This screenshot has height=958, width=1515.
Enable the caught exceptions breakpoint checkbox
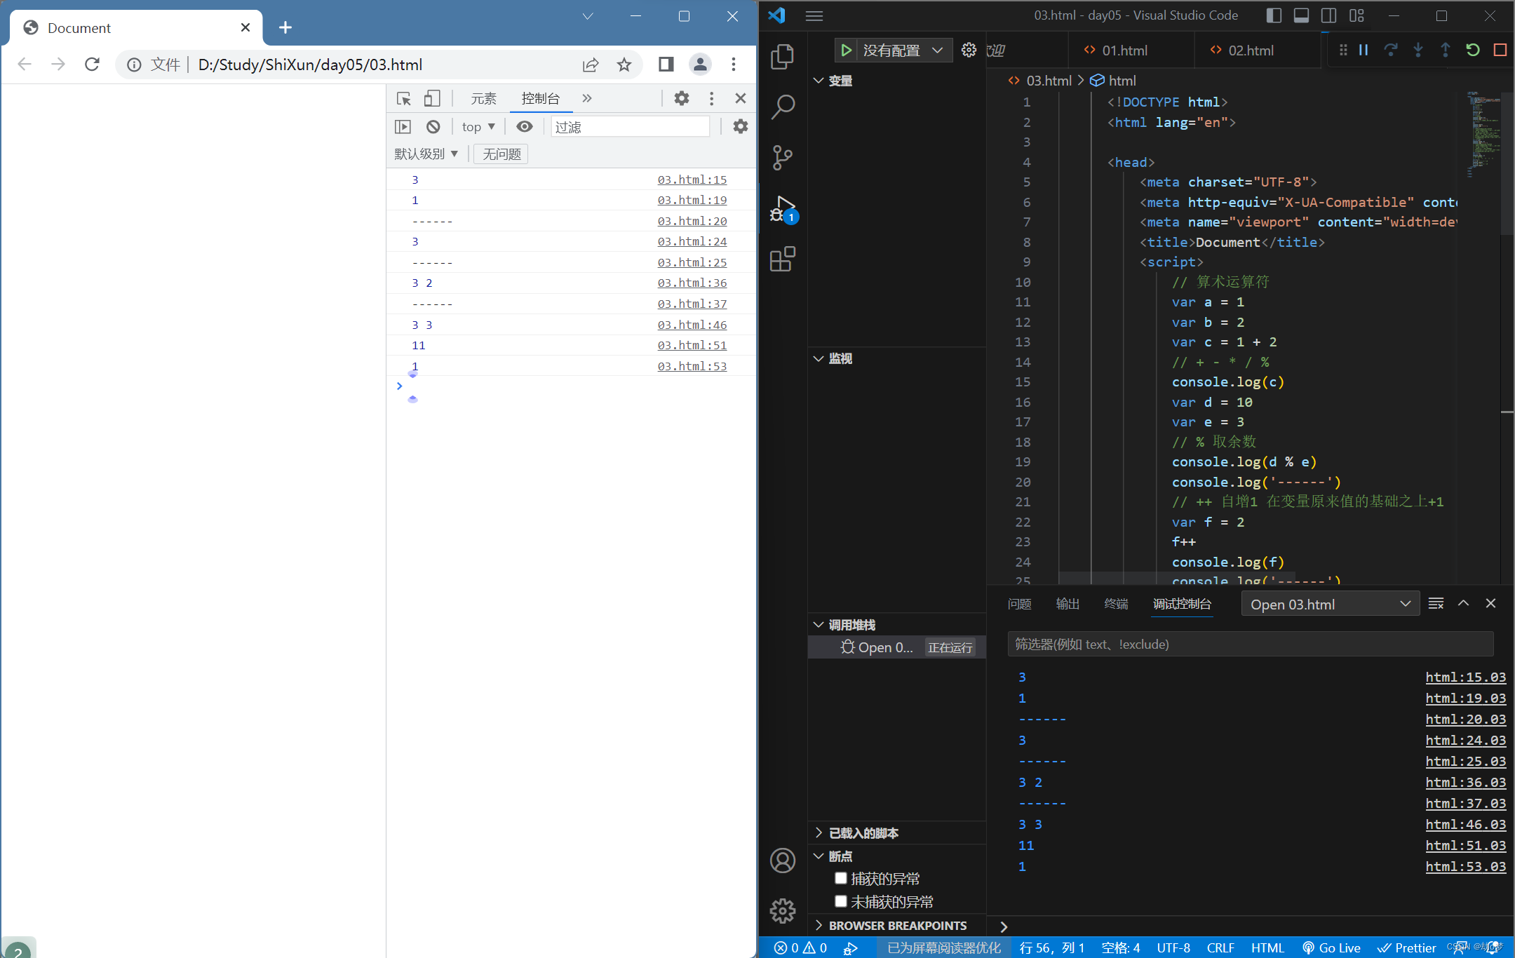coord(841,878)
